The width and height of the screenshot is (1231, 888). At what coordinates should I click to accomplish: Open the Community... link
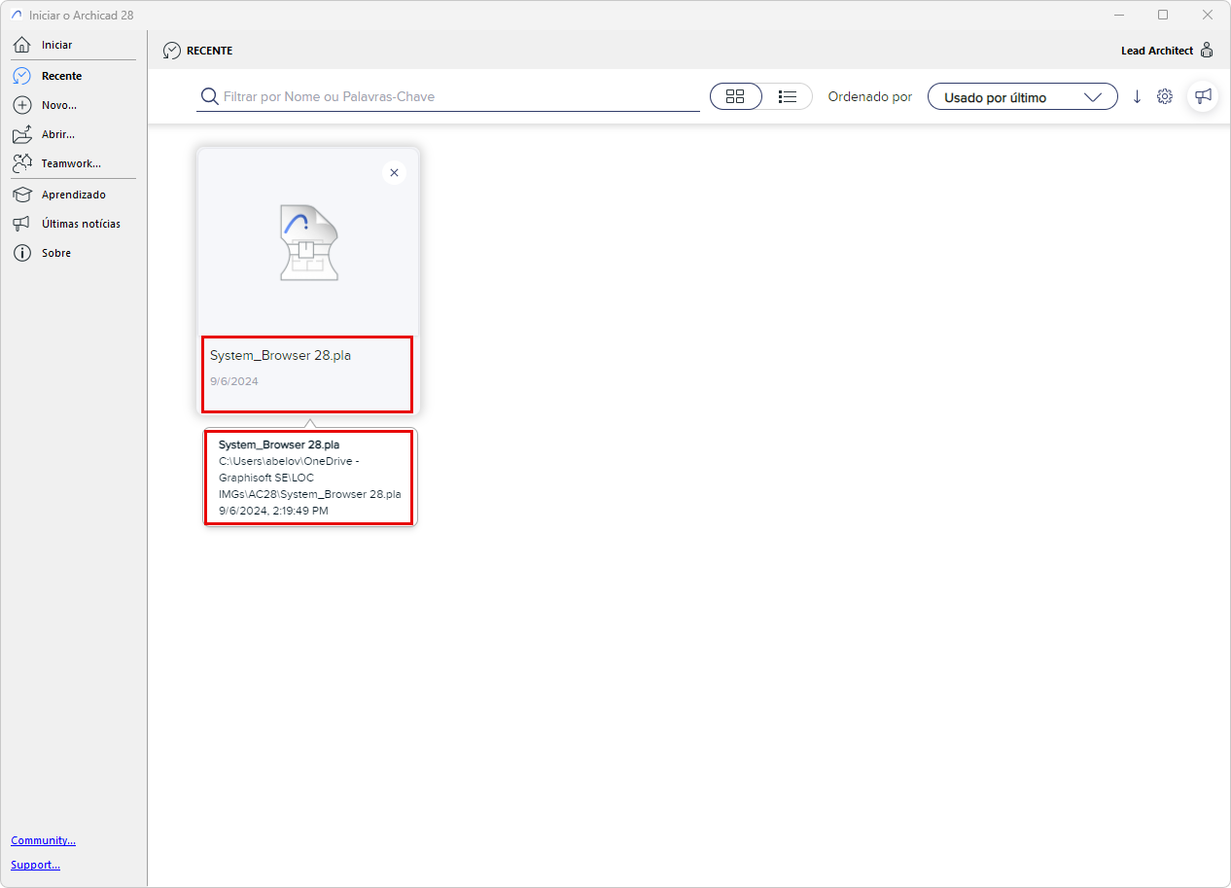tap(43, 840)
